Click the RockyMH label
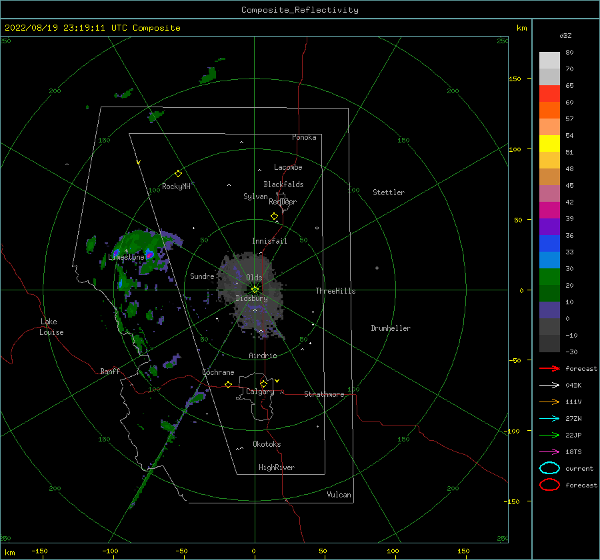Viewport: 600px width, 560px height. pos(176,186)
